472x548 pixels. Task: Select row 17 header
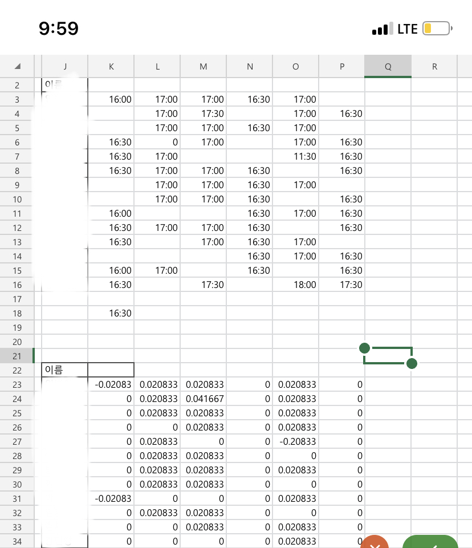pos(17,299)
